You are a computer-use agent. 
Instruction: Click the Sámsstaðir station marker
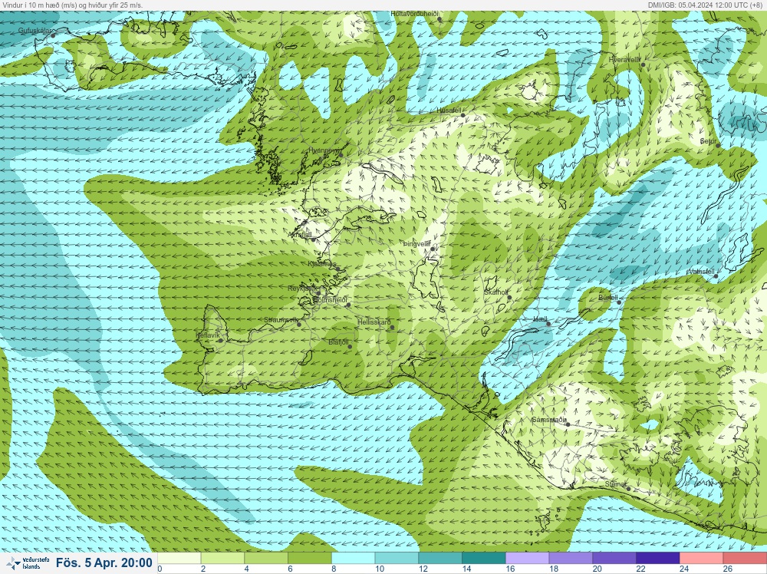click(x=568, y=424)
